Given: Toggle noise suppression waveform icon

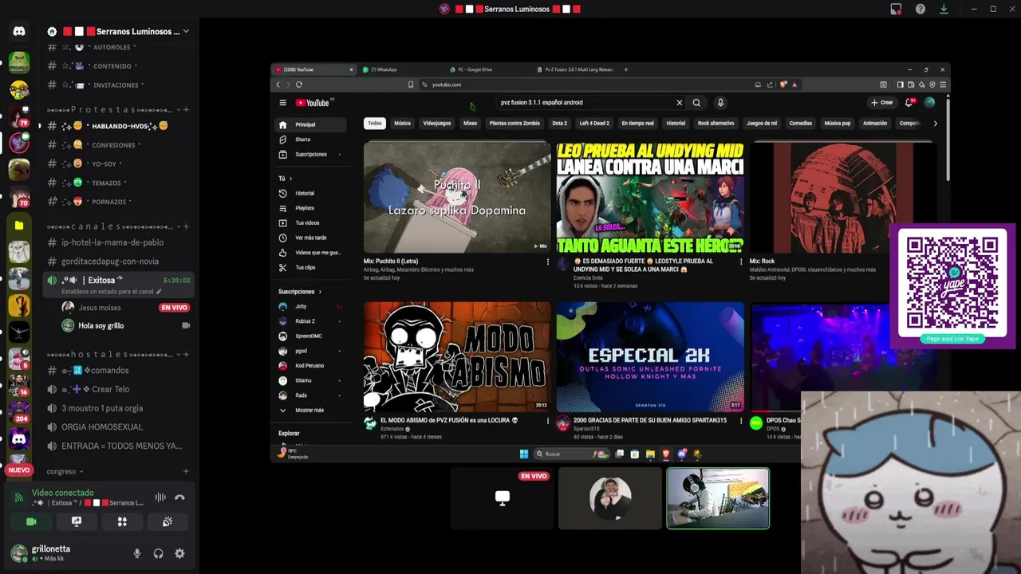Looking at the screenshot, I should pos(160,497).
